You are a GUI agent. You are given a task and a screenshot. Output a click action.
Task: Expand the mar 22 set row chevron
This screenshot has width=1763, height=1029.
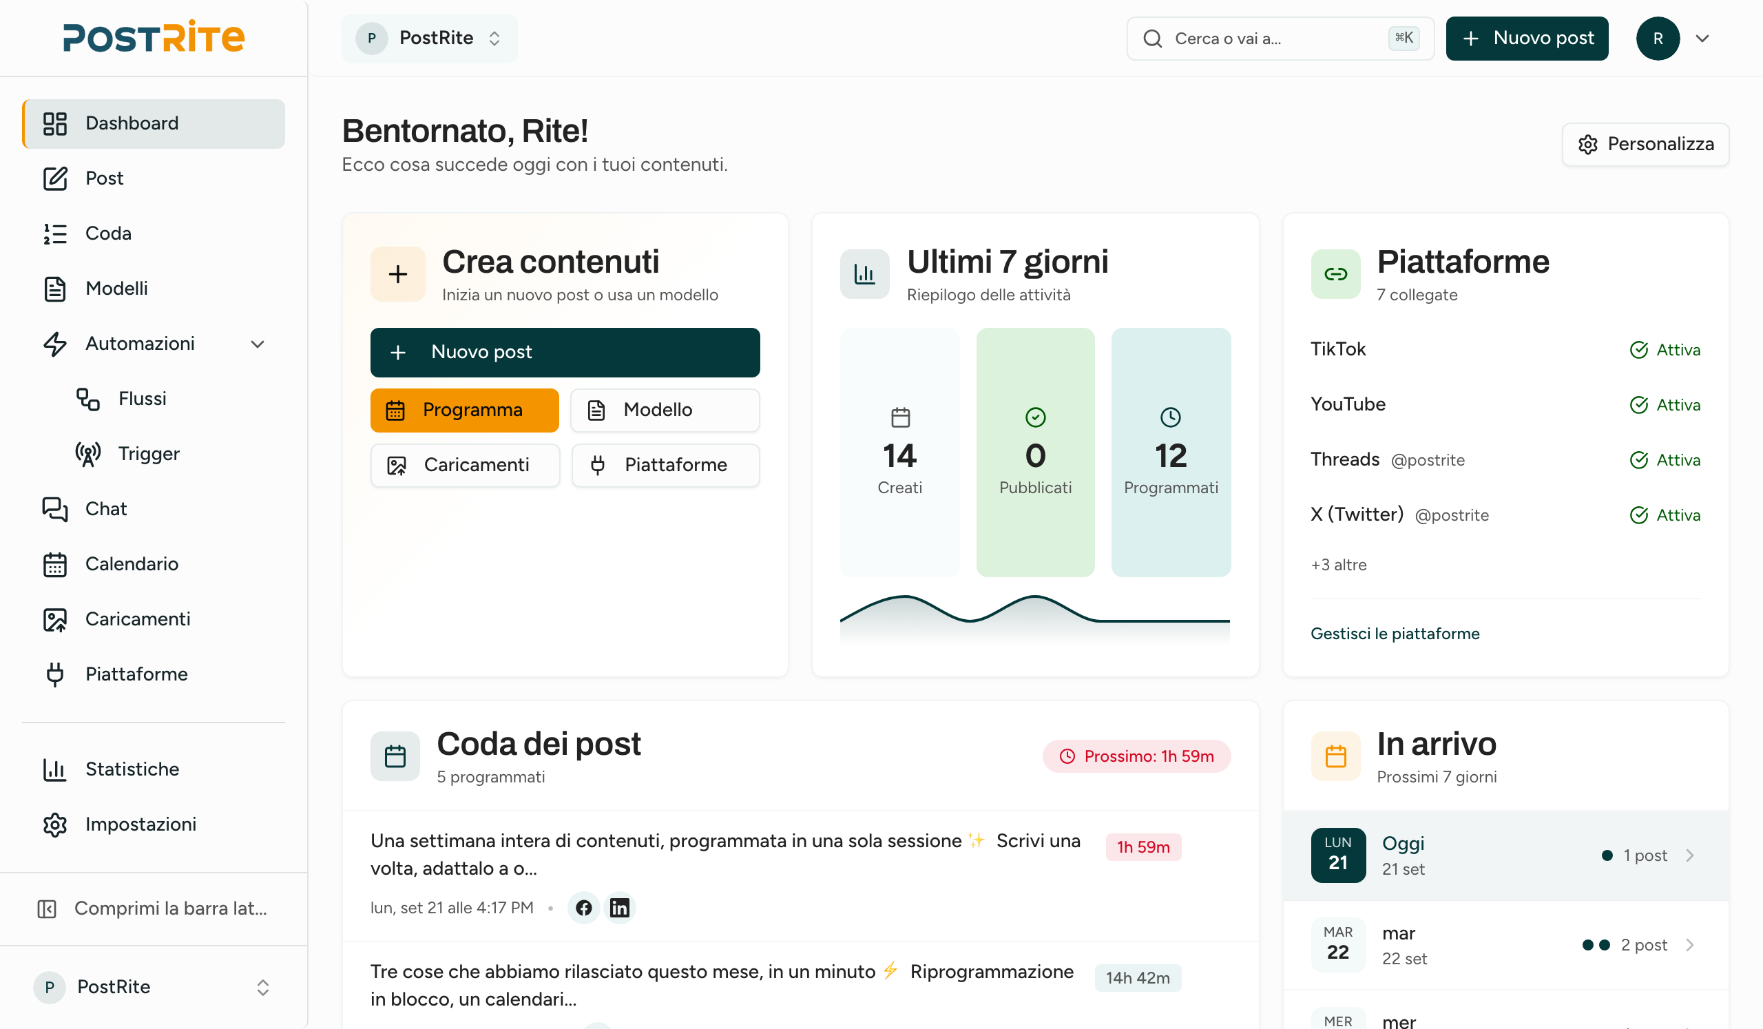pyautogui.click(x=1690, y=946)
